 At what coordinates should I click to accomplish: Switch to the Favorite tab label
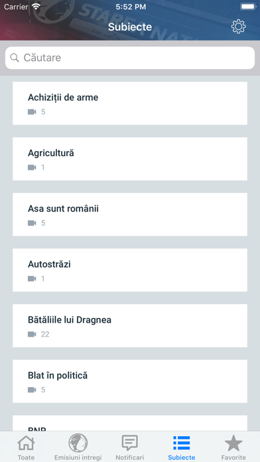(x=233, y=457)
